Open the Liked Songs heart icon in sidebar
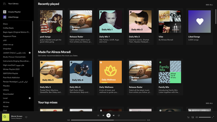This screenshot has width=217, height=122. [4, 17]
